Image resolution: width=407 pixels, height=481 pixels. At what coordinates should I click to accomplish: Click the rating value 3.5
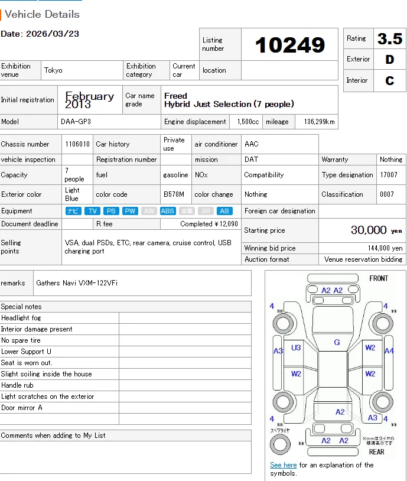[390, 38]
